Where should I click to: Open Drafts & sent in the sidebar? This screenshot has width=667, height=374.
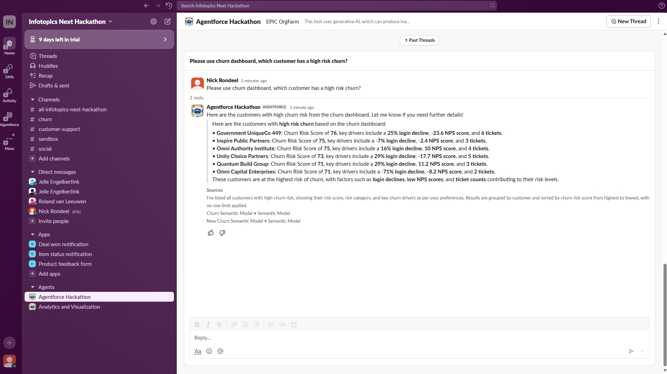click(x=99, y=86)
